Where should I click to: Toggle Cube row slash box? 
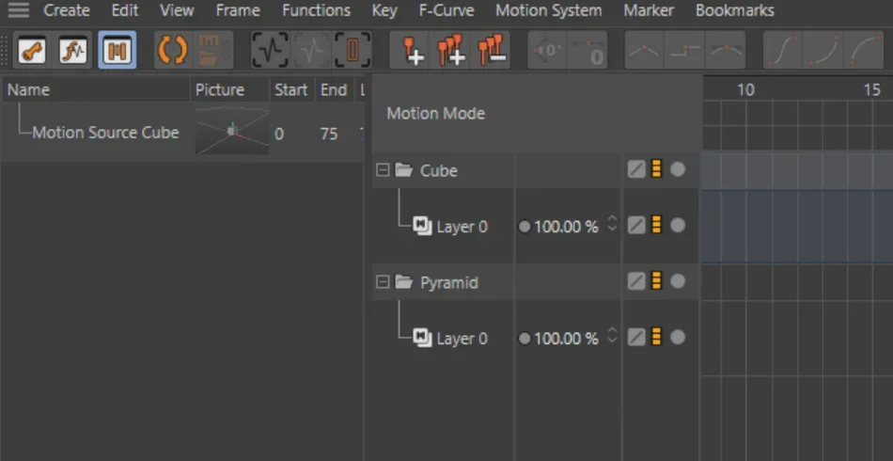(x=636, y=169)
